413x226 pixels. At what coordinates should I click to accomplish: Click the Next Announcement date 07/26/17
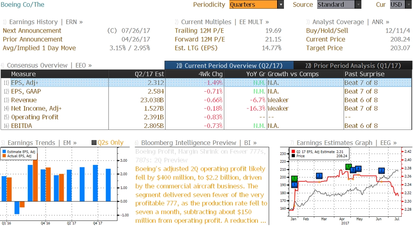click(x=136, y=31)
